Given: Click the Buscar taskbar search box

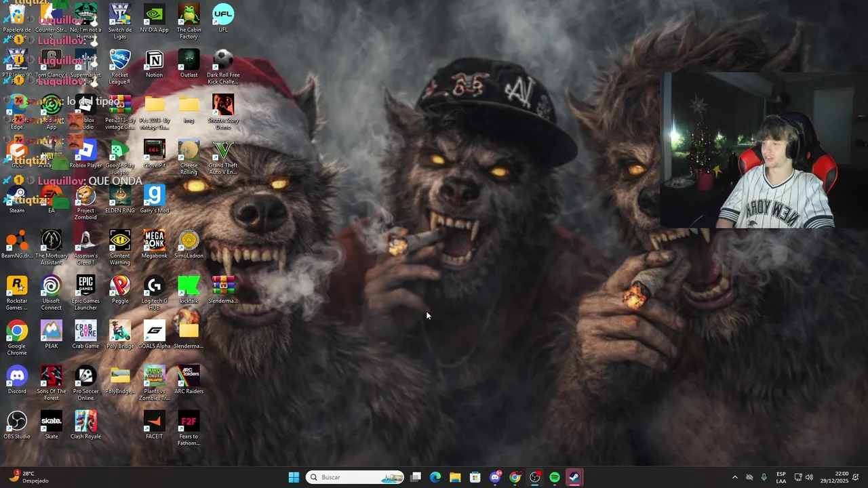Looking at the screenshot, I should coord(355,477).
